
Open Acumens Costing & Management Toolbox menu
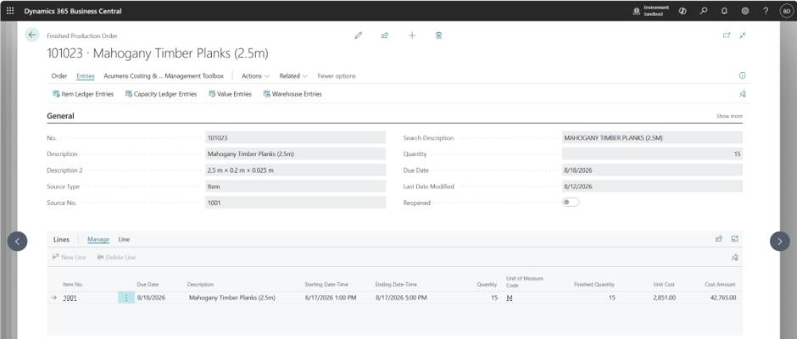point(164,75)
